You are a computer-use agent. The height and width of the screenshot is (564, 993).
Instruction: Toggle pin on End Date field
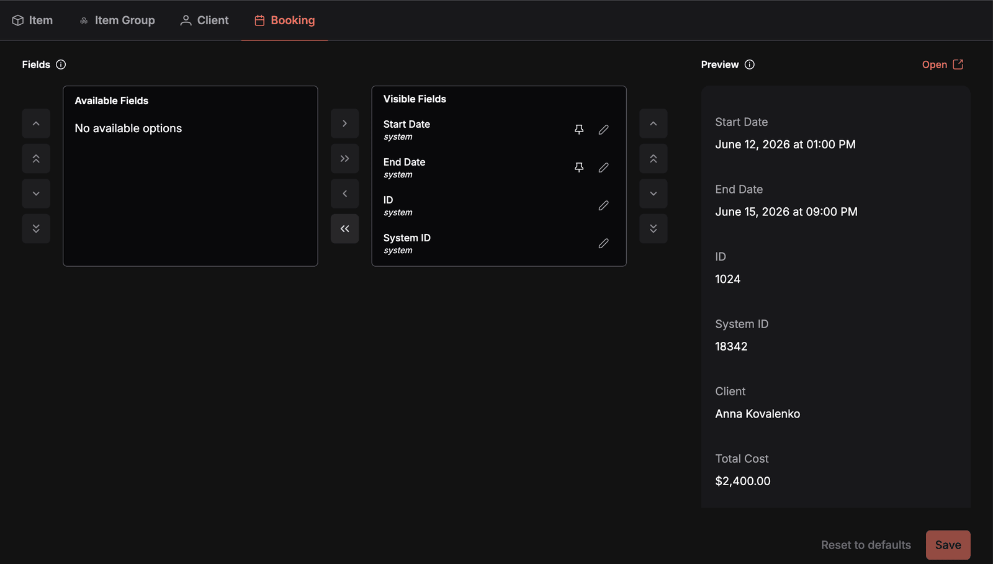point(579,168)
